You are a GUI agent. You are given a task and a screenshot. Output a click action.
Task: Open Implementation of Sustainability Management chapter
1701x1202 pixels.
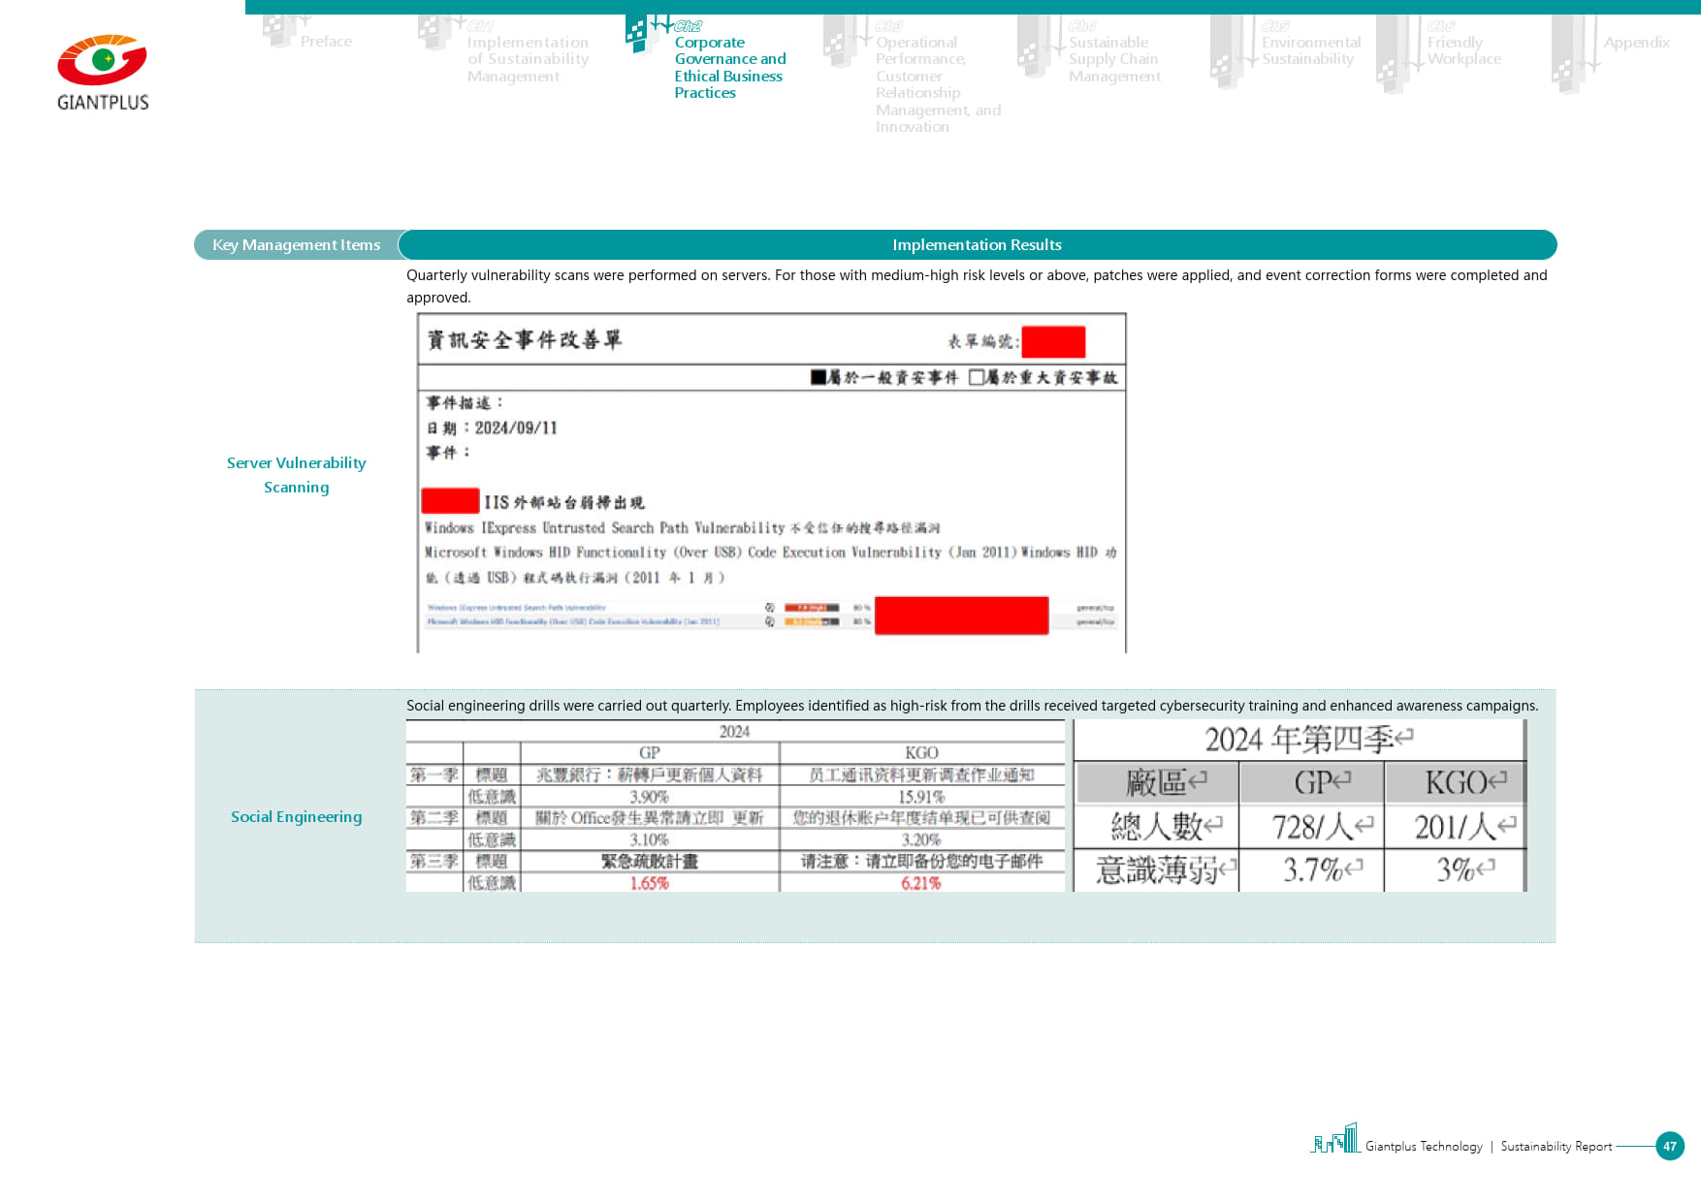528,59
